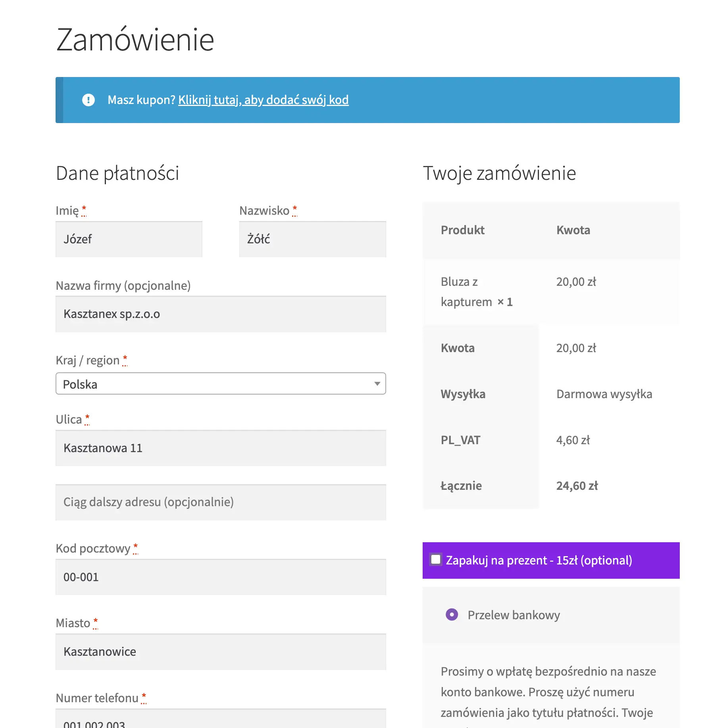Click the Numer telefonu phone field
Viewport: 704px width, 728px height.
pos(221,720)
